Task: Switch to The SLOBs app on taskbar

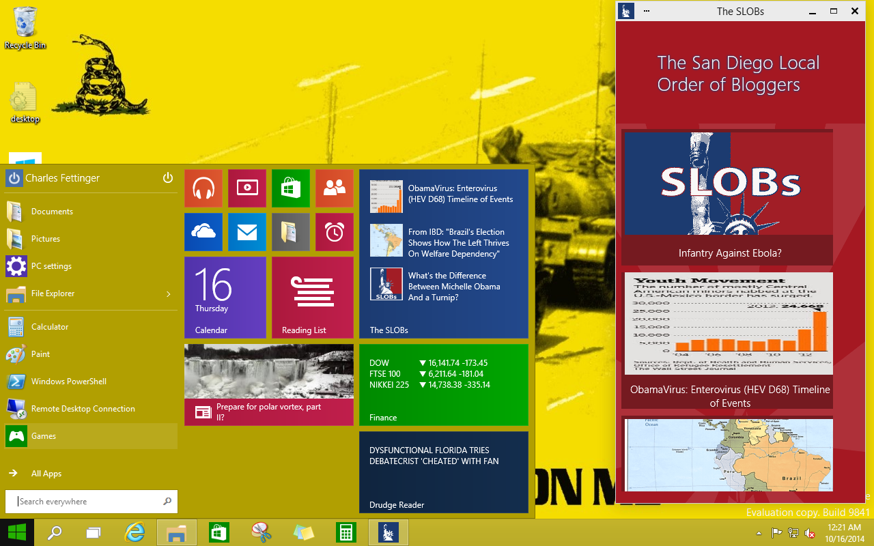Action: (x=389, y=532)
